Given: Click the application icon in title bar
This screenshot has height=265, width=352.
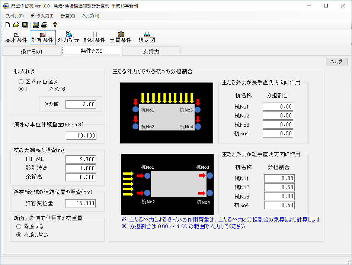Looking at the screenshot, I should click(x=6, y=6).
